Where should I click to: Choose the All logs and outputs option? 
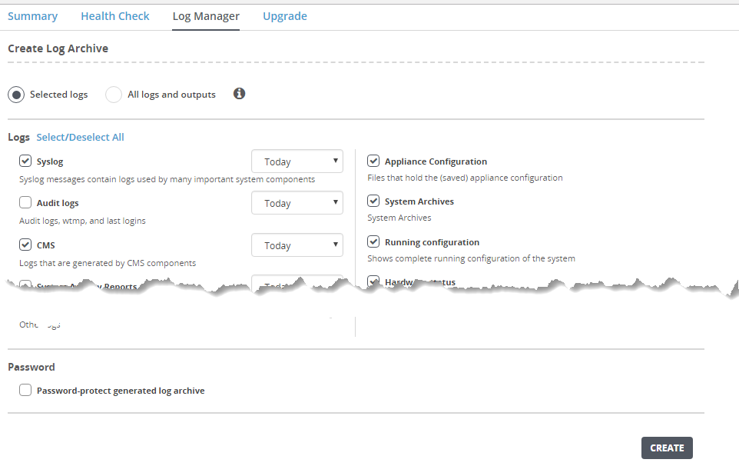point(114,95)
